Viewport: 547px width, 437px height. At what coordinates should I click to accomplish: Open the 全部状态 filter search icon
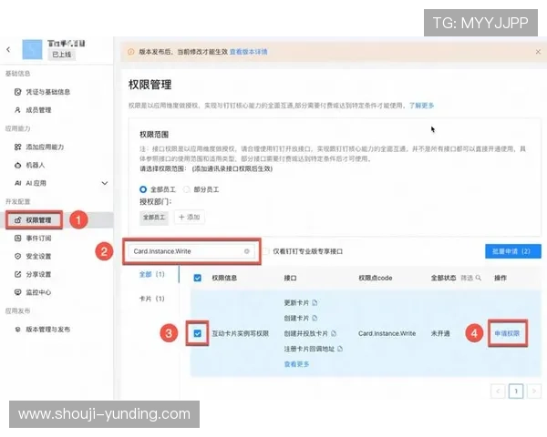point(479,278)
